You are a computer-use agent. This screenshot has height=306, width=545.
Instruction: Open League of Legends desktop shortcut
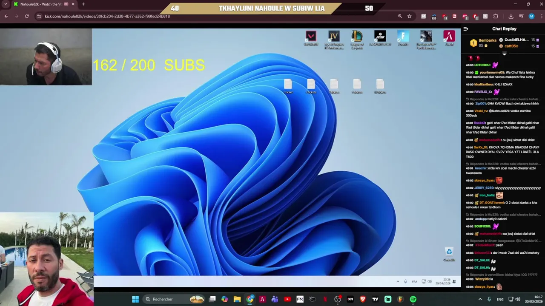pyautogui.click(x=357, y=40)
